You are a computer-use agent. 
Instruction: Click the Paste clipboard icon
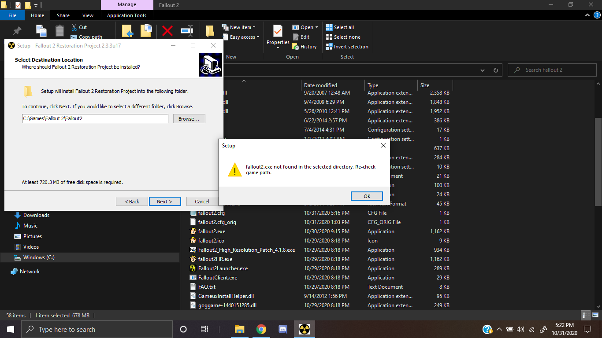pos(60,30)
